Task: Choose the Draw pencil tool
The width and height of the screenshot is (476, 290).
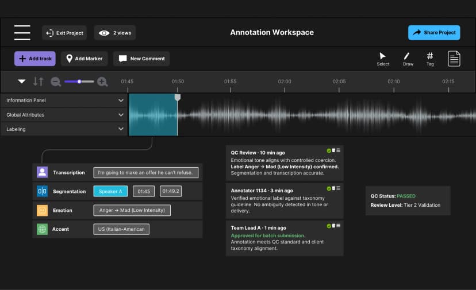Action: coord(408,59)
